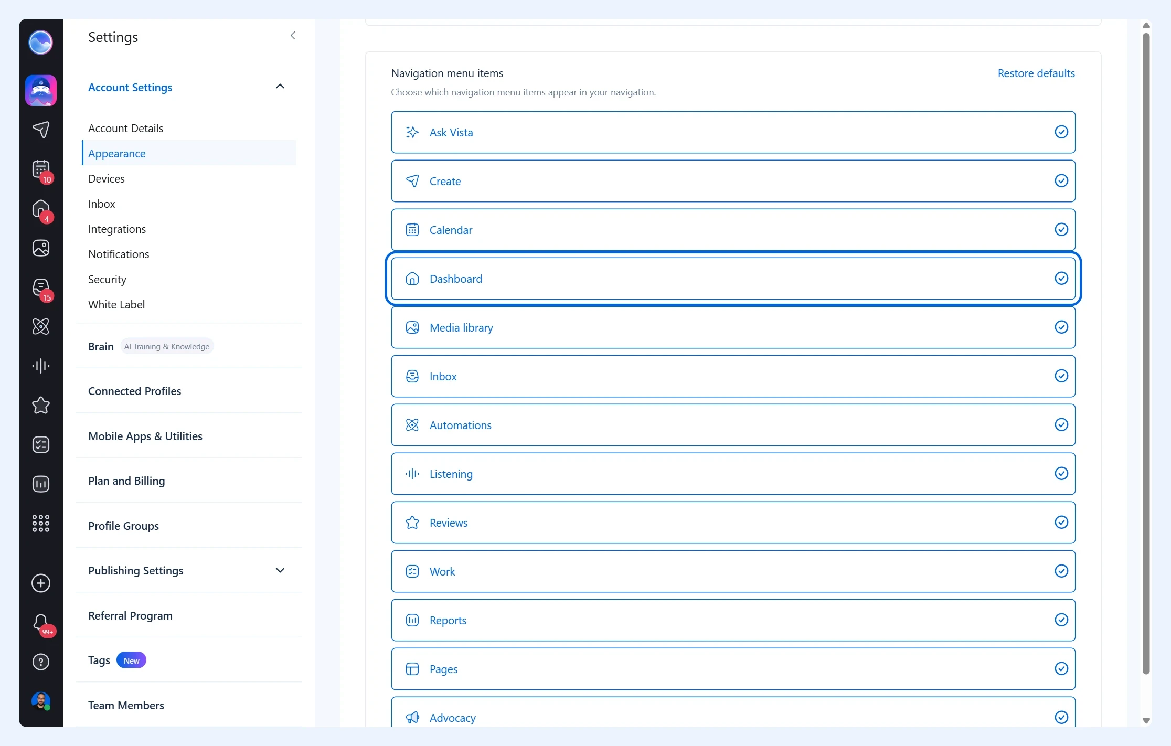The height and width of the screenshot is (746, 1171).
Task: Toggle the Calendar menu item checkmark
Action: [1061, 229]
